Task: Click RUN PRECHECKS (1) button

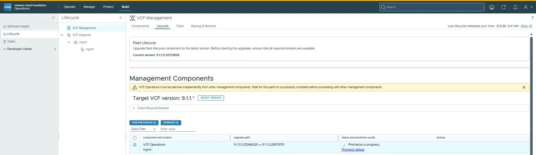Action: [x=144, y=123]
